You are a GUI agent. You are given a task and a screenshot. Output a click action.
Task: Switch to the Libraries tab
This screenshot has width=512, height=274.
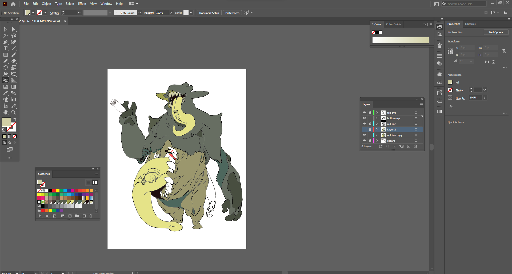pyautogui.click(x=470, y=24)
